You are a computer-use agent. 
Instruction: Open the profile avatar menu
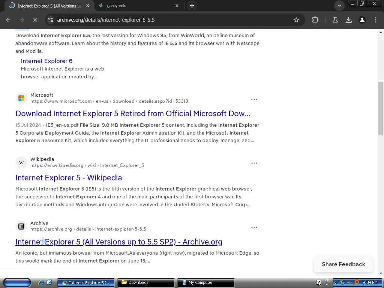(x=362, y=20)
